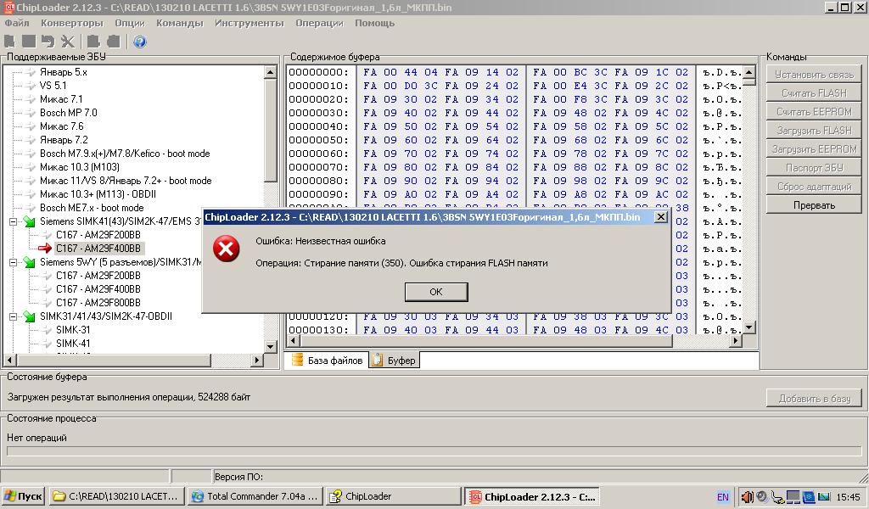869x509 pixels.
Task: Click the first toolbar icon for opening files
Action: click(x=10, y=42)
